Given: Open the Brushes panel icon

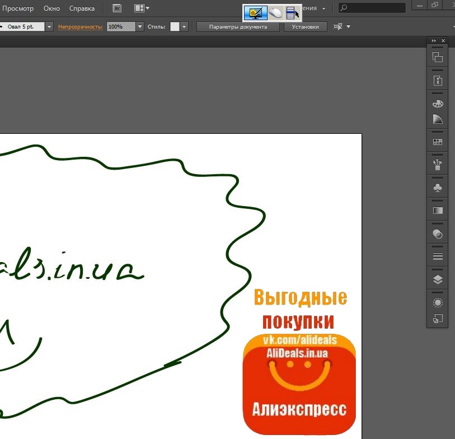Looking at the screenshot, I should (438, 165).
